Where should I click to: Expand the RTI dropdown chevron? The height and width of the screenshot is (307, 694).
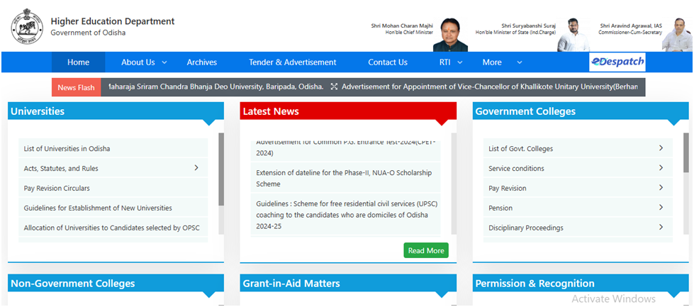(460, 62)
